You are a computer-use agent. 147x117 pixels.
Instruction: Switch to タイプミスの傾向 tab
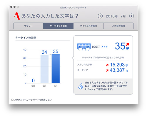tap(88, 26)
